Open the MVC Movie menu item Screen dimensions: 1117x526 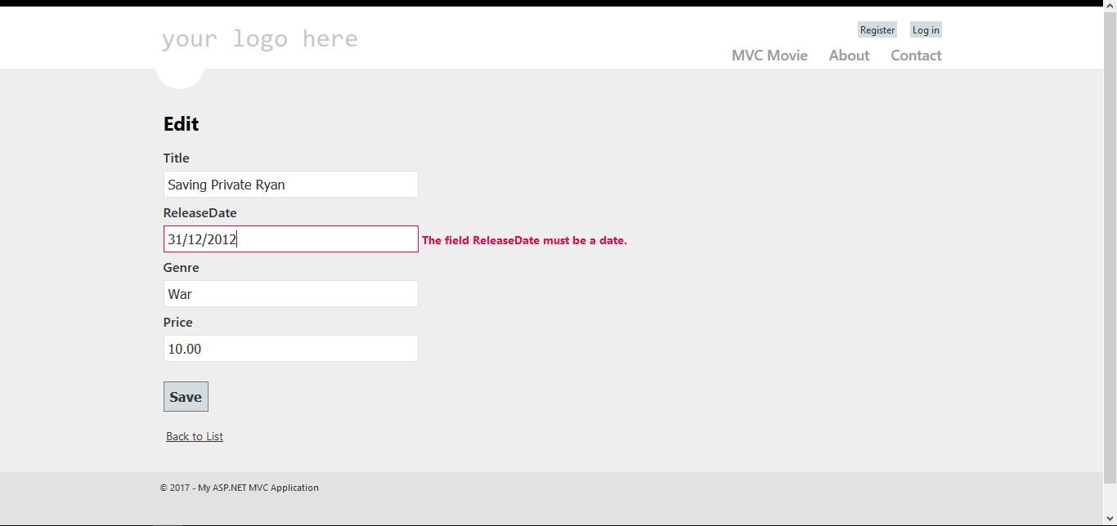coord(769,56)
